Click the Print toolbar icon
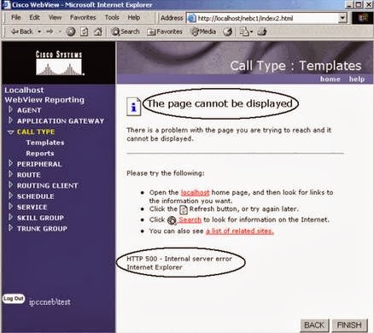 click(261, 32)
